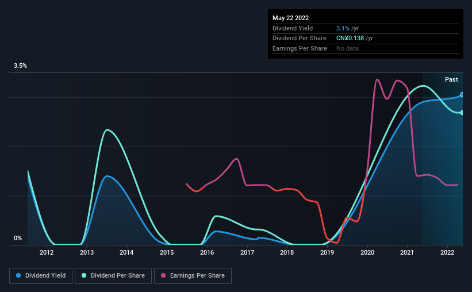
Task: Click the 3.5% y-axis top label
Action: pyautogui.click(x=20, y=66)
